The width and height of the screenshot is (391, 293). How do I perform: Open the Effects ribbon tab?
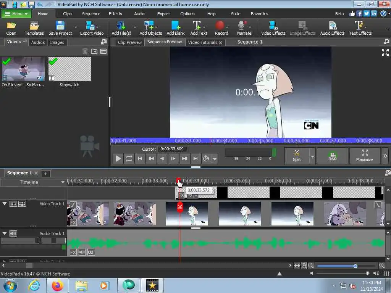click(115, 14)
